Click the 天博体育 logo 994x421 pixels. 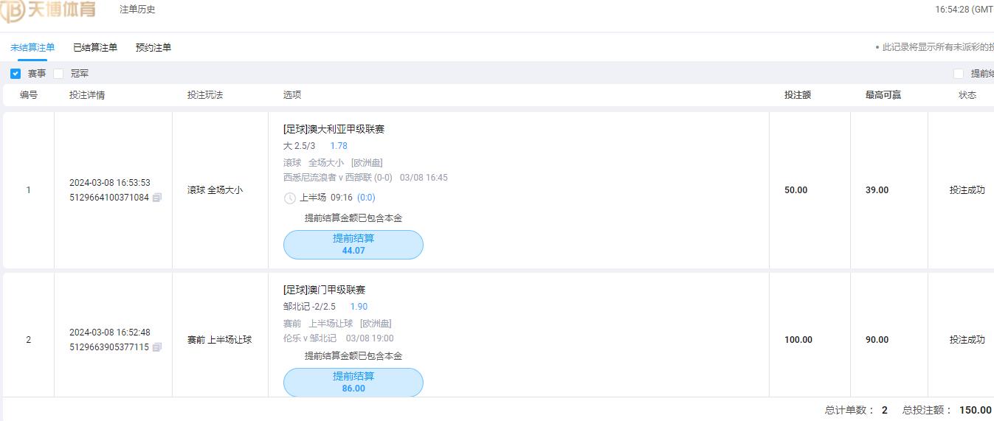tap(49, 10)
